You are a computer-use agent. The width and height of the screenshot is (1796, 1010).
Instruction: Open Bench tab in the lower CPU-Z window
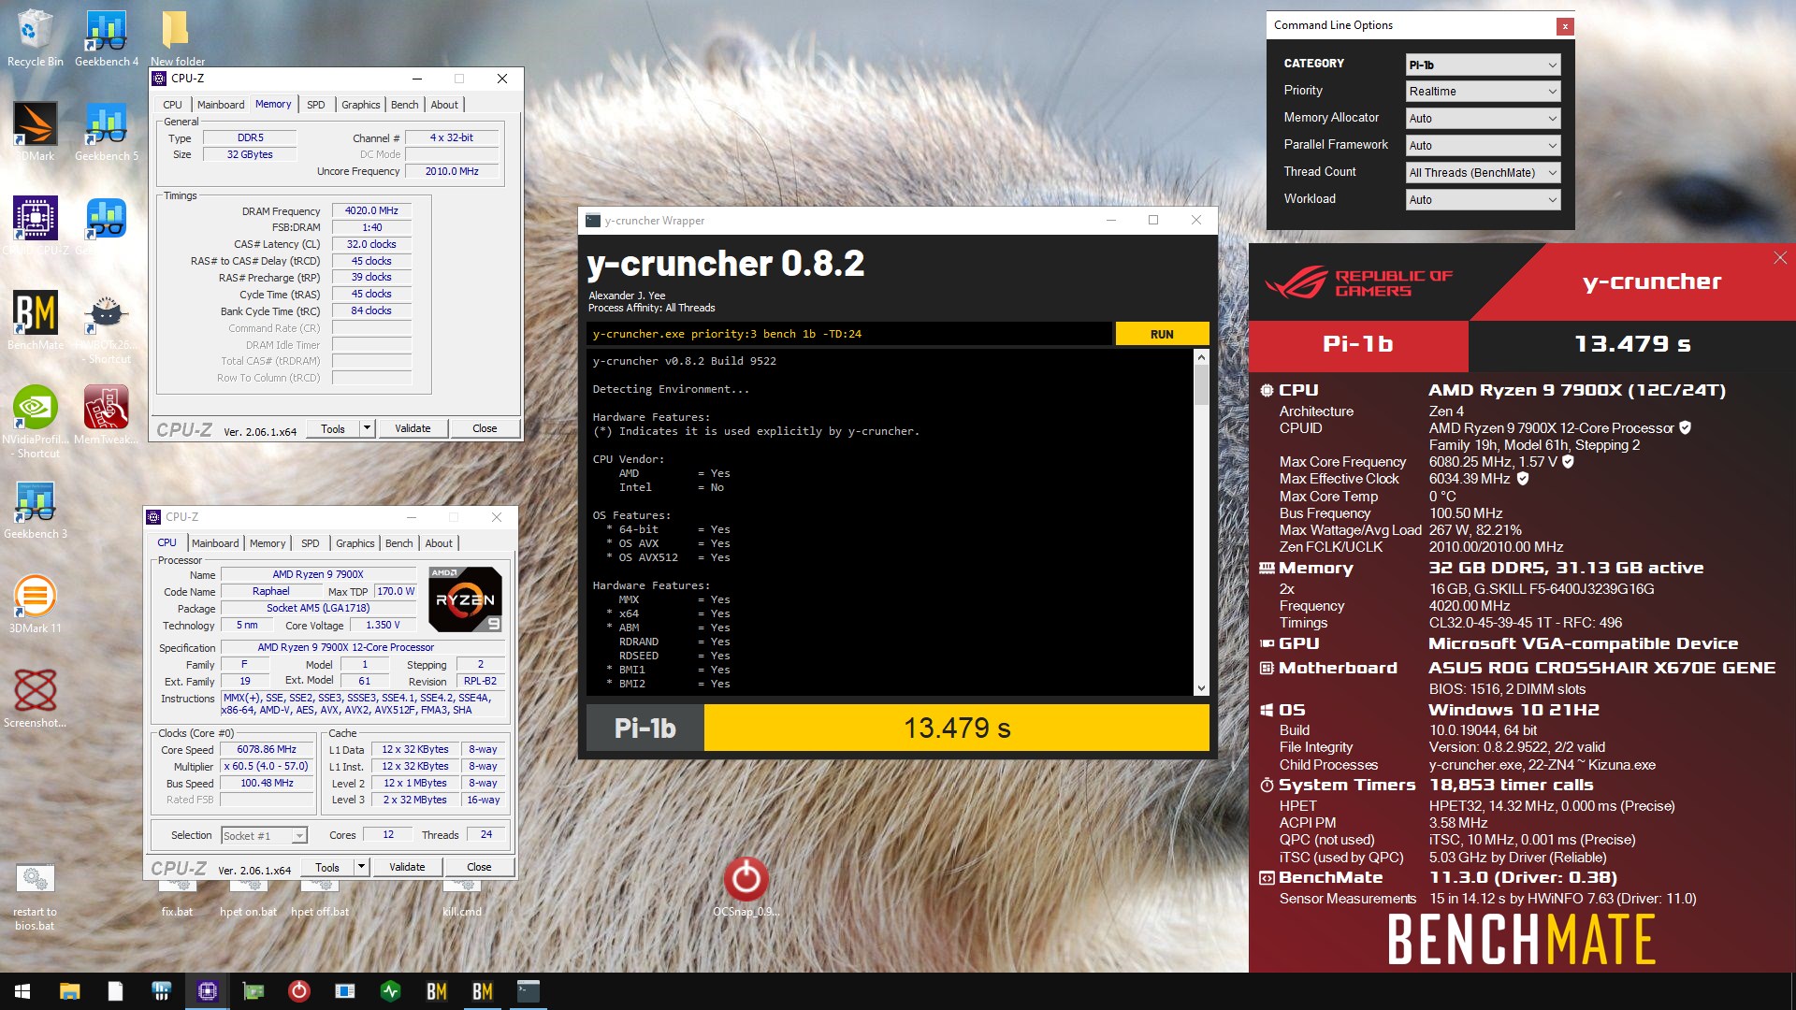pyautogui.click(x=399, y=543)
